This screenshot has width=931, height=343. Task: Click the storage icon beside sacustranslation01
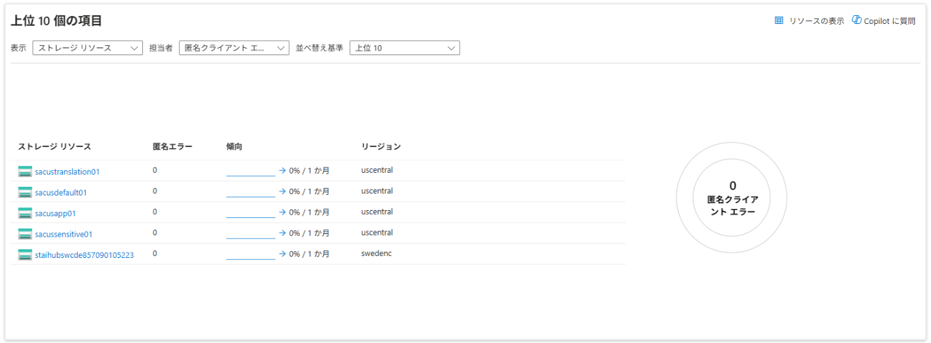click(x=25, y=171)
